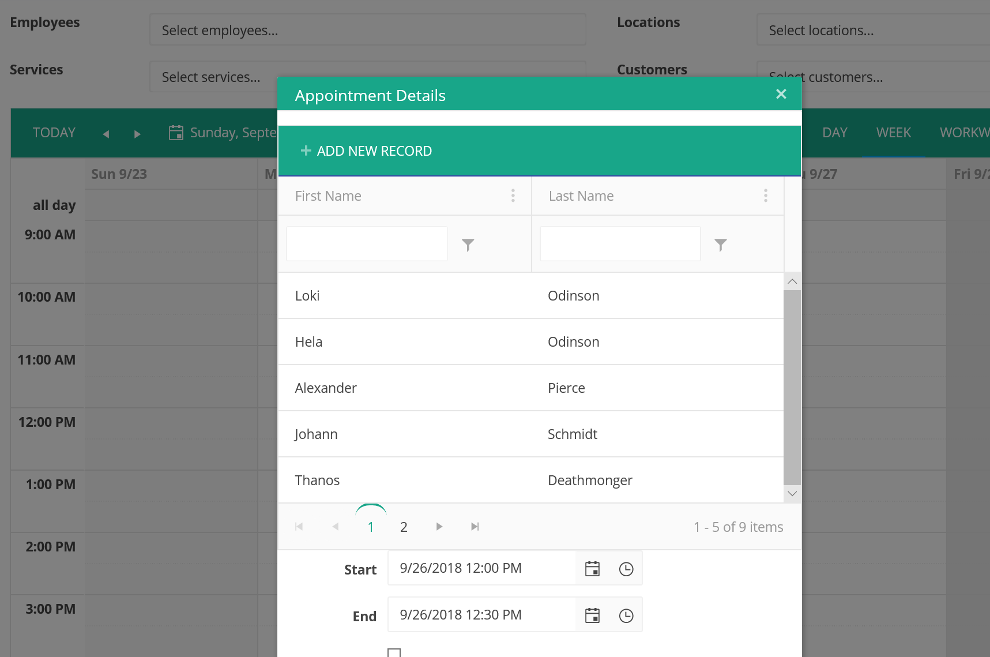Viewport: 990px width, 657px height.
Task: Open the First Name column menu
Action: [x=513, y=196]
